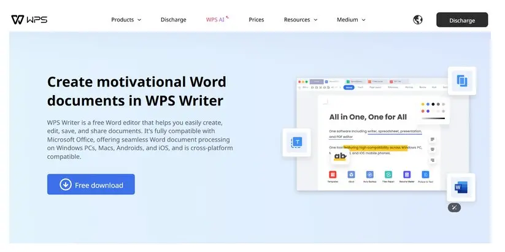Click the WPS logo in header
This screenshot has width=505, height=252.
click(29, 20)
